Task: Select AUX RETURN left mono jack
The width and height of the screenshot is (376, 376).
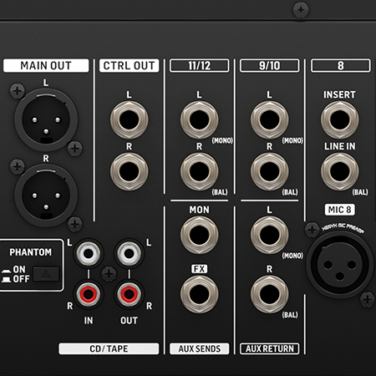Action: coord(270,235)
